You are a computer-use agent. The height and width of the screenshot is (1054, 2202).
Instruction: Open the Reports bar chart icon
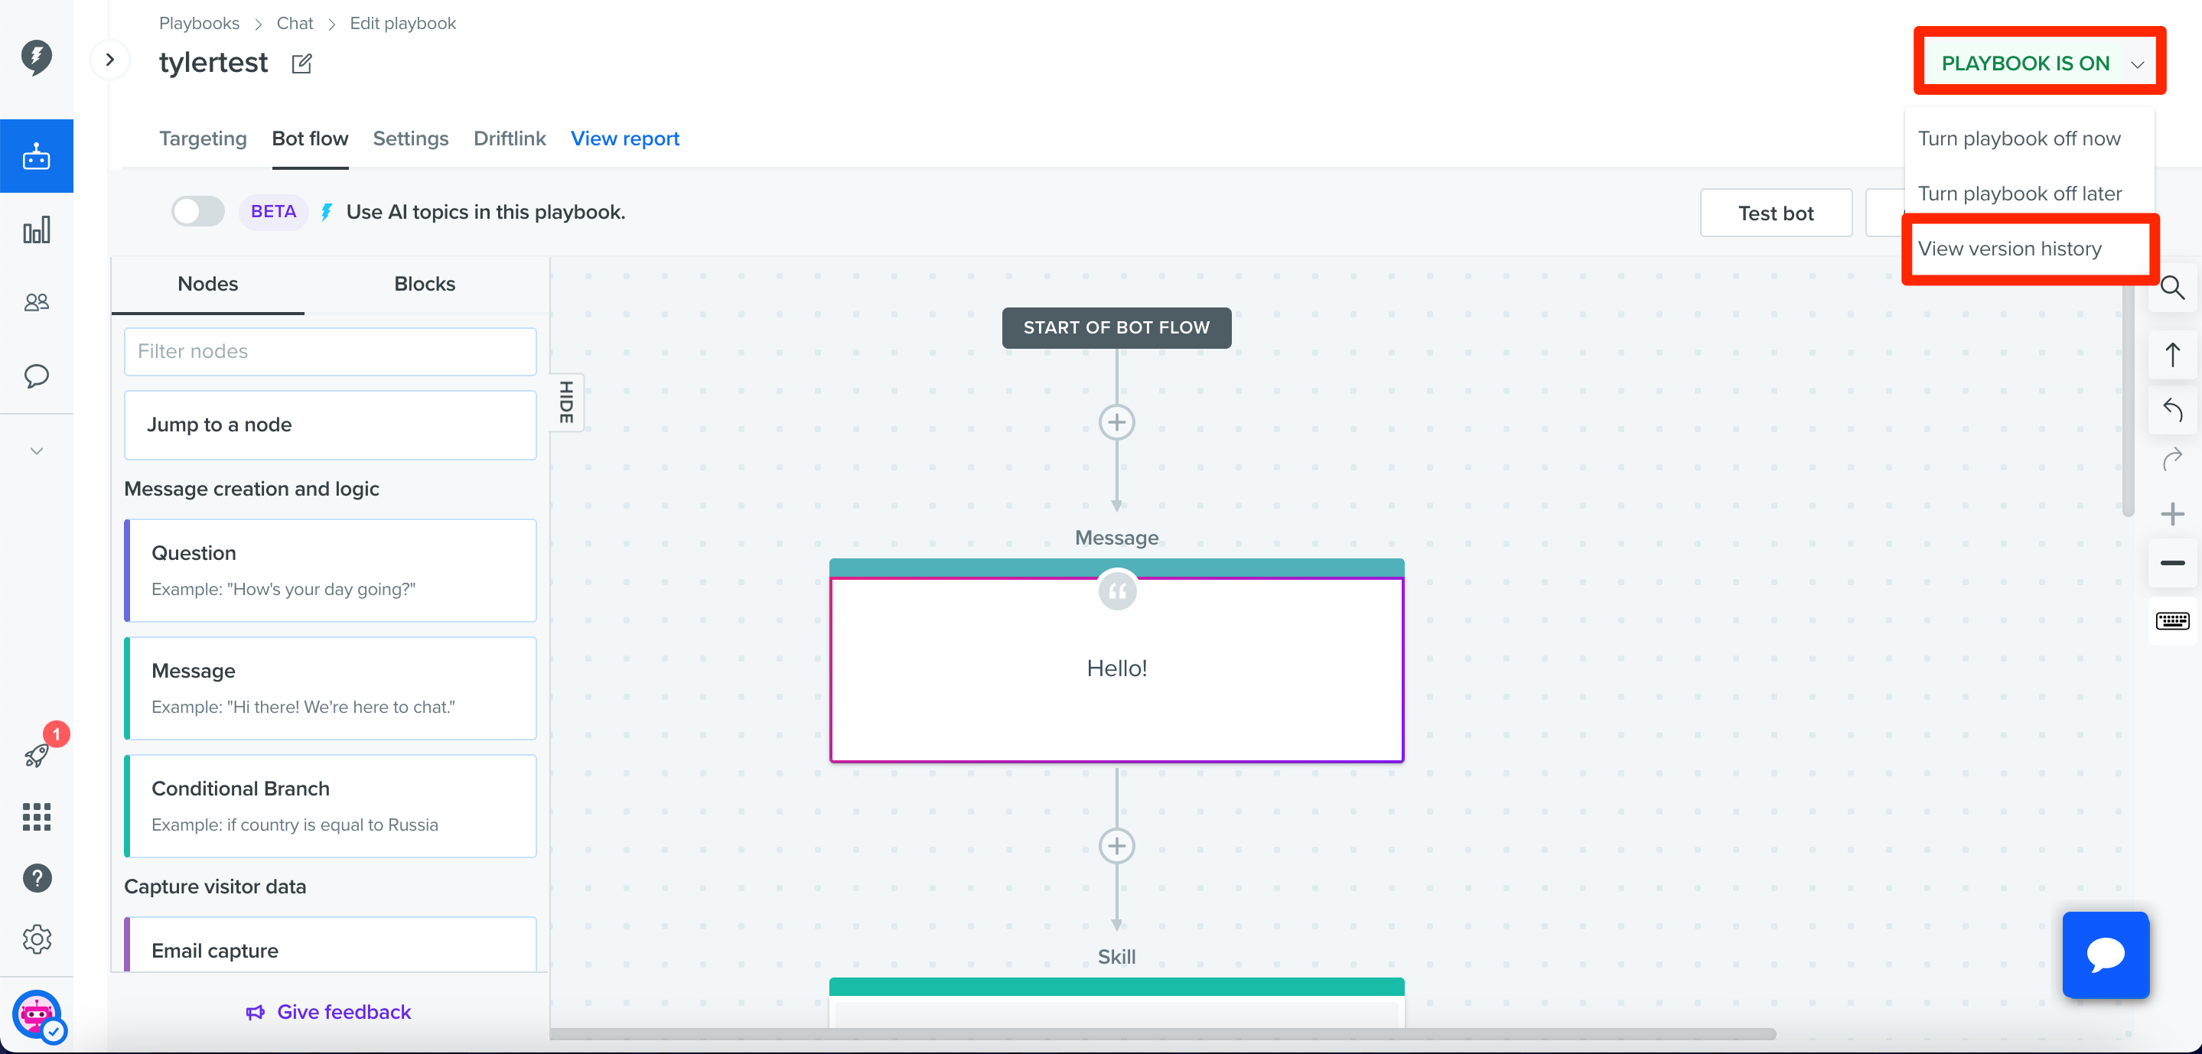coord(36,230)
